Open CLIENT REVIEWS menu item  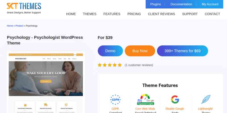(161, 14)
